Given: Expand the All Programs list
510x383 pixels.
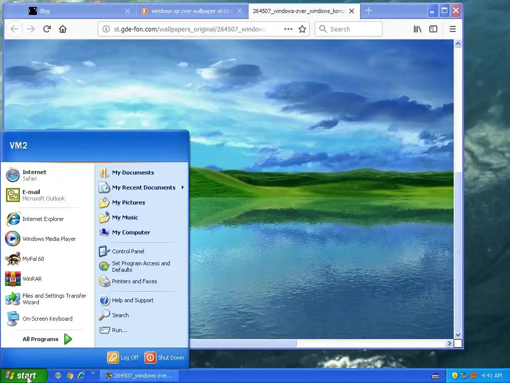Looking at the screenshot, I should click(x=47, y=339).
